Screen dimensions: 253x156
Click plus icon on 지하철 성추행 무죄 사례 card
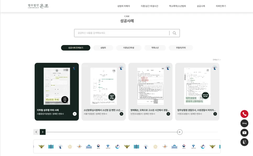coord(75,114)
